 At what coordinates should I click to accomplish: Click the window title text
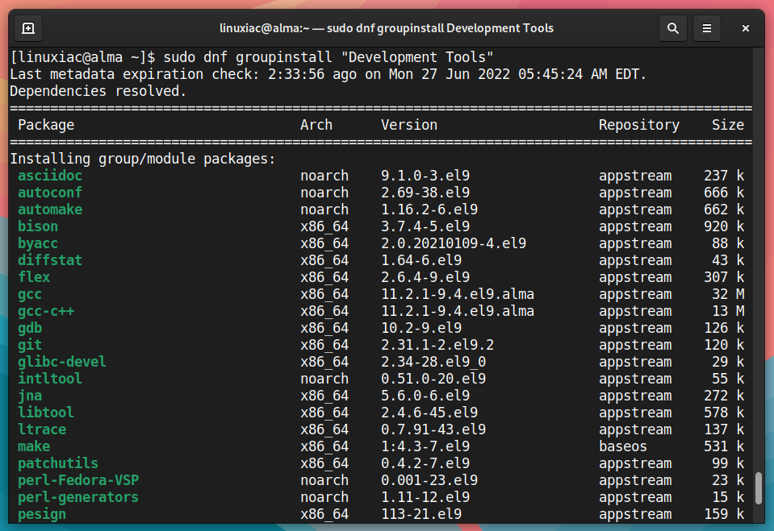[x=386, y=28]
